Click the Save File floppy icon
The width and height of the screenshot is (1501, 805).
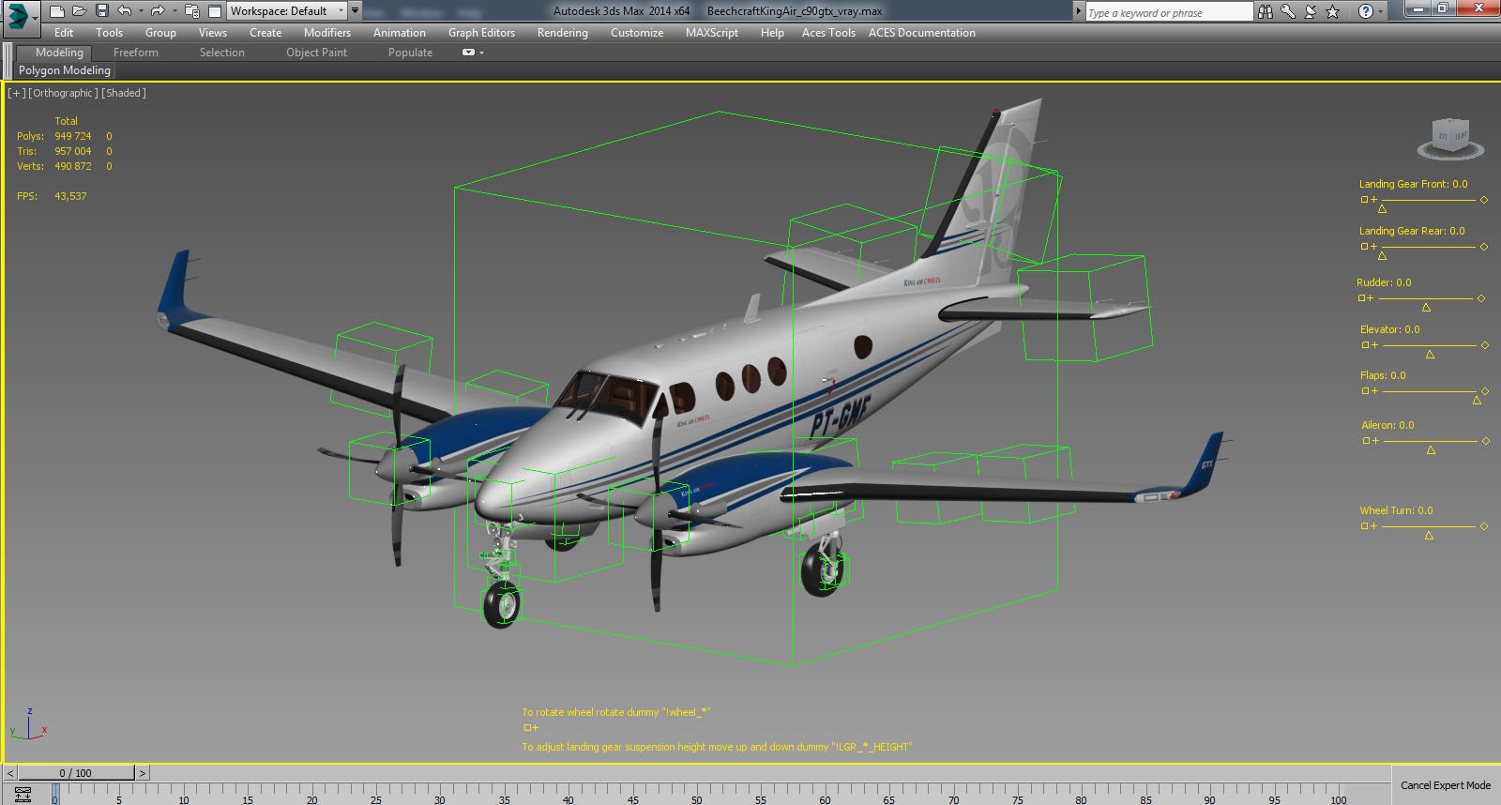(102, 11)
